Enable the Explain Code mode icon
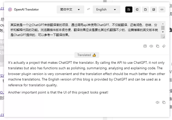 pos(162,9)
